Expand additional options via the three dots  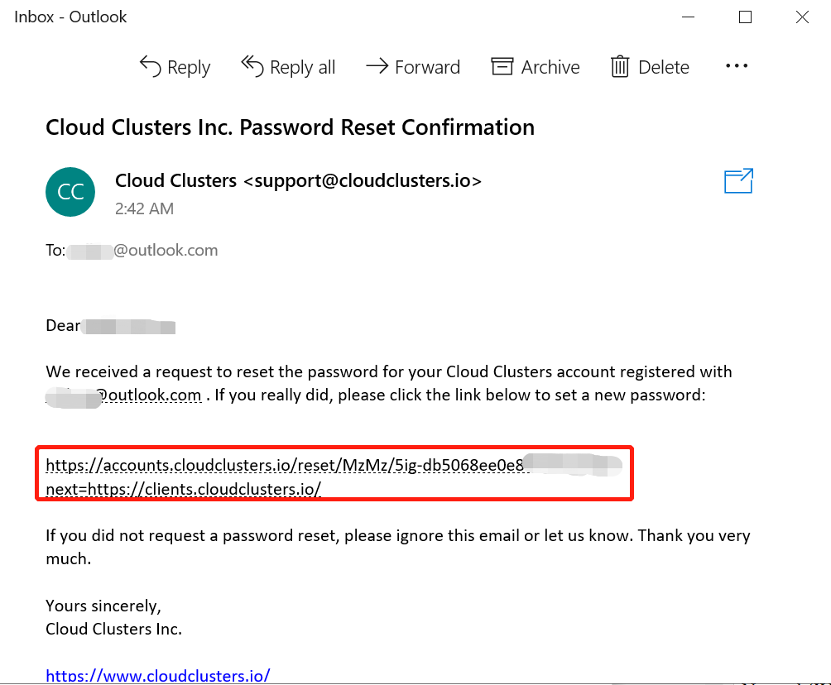tap(736, 66)
